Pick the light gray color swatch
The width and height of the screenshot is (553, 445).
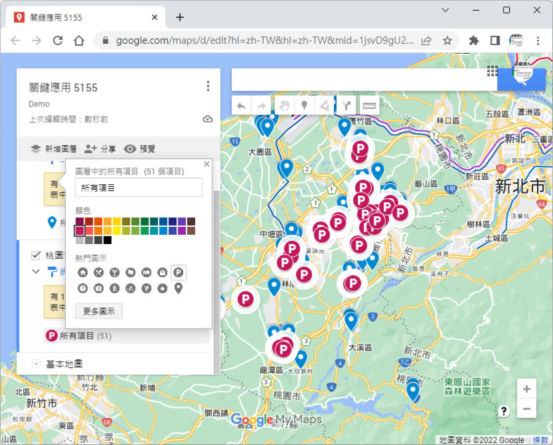click(x=80, y=240)
